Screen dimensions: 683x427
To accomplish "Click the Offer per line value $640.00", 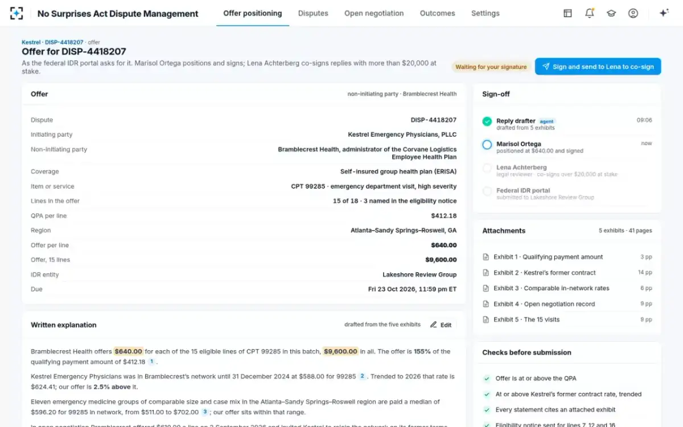I will click(x=444, y=245).
